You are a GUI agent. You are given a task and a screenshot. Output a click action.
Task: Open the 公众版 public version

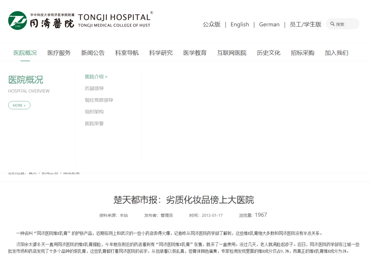click(212, 24)
